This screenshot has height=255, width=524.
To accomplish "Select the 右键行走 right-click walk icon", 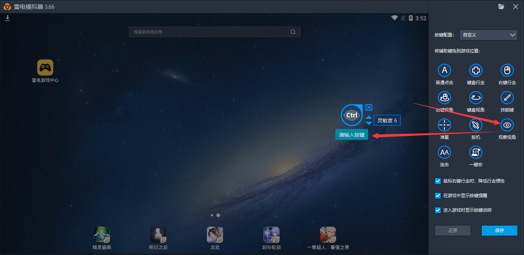I will [x=507, y=70].
